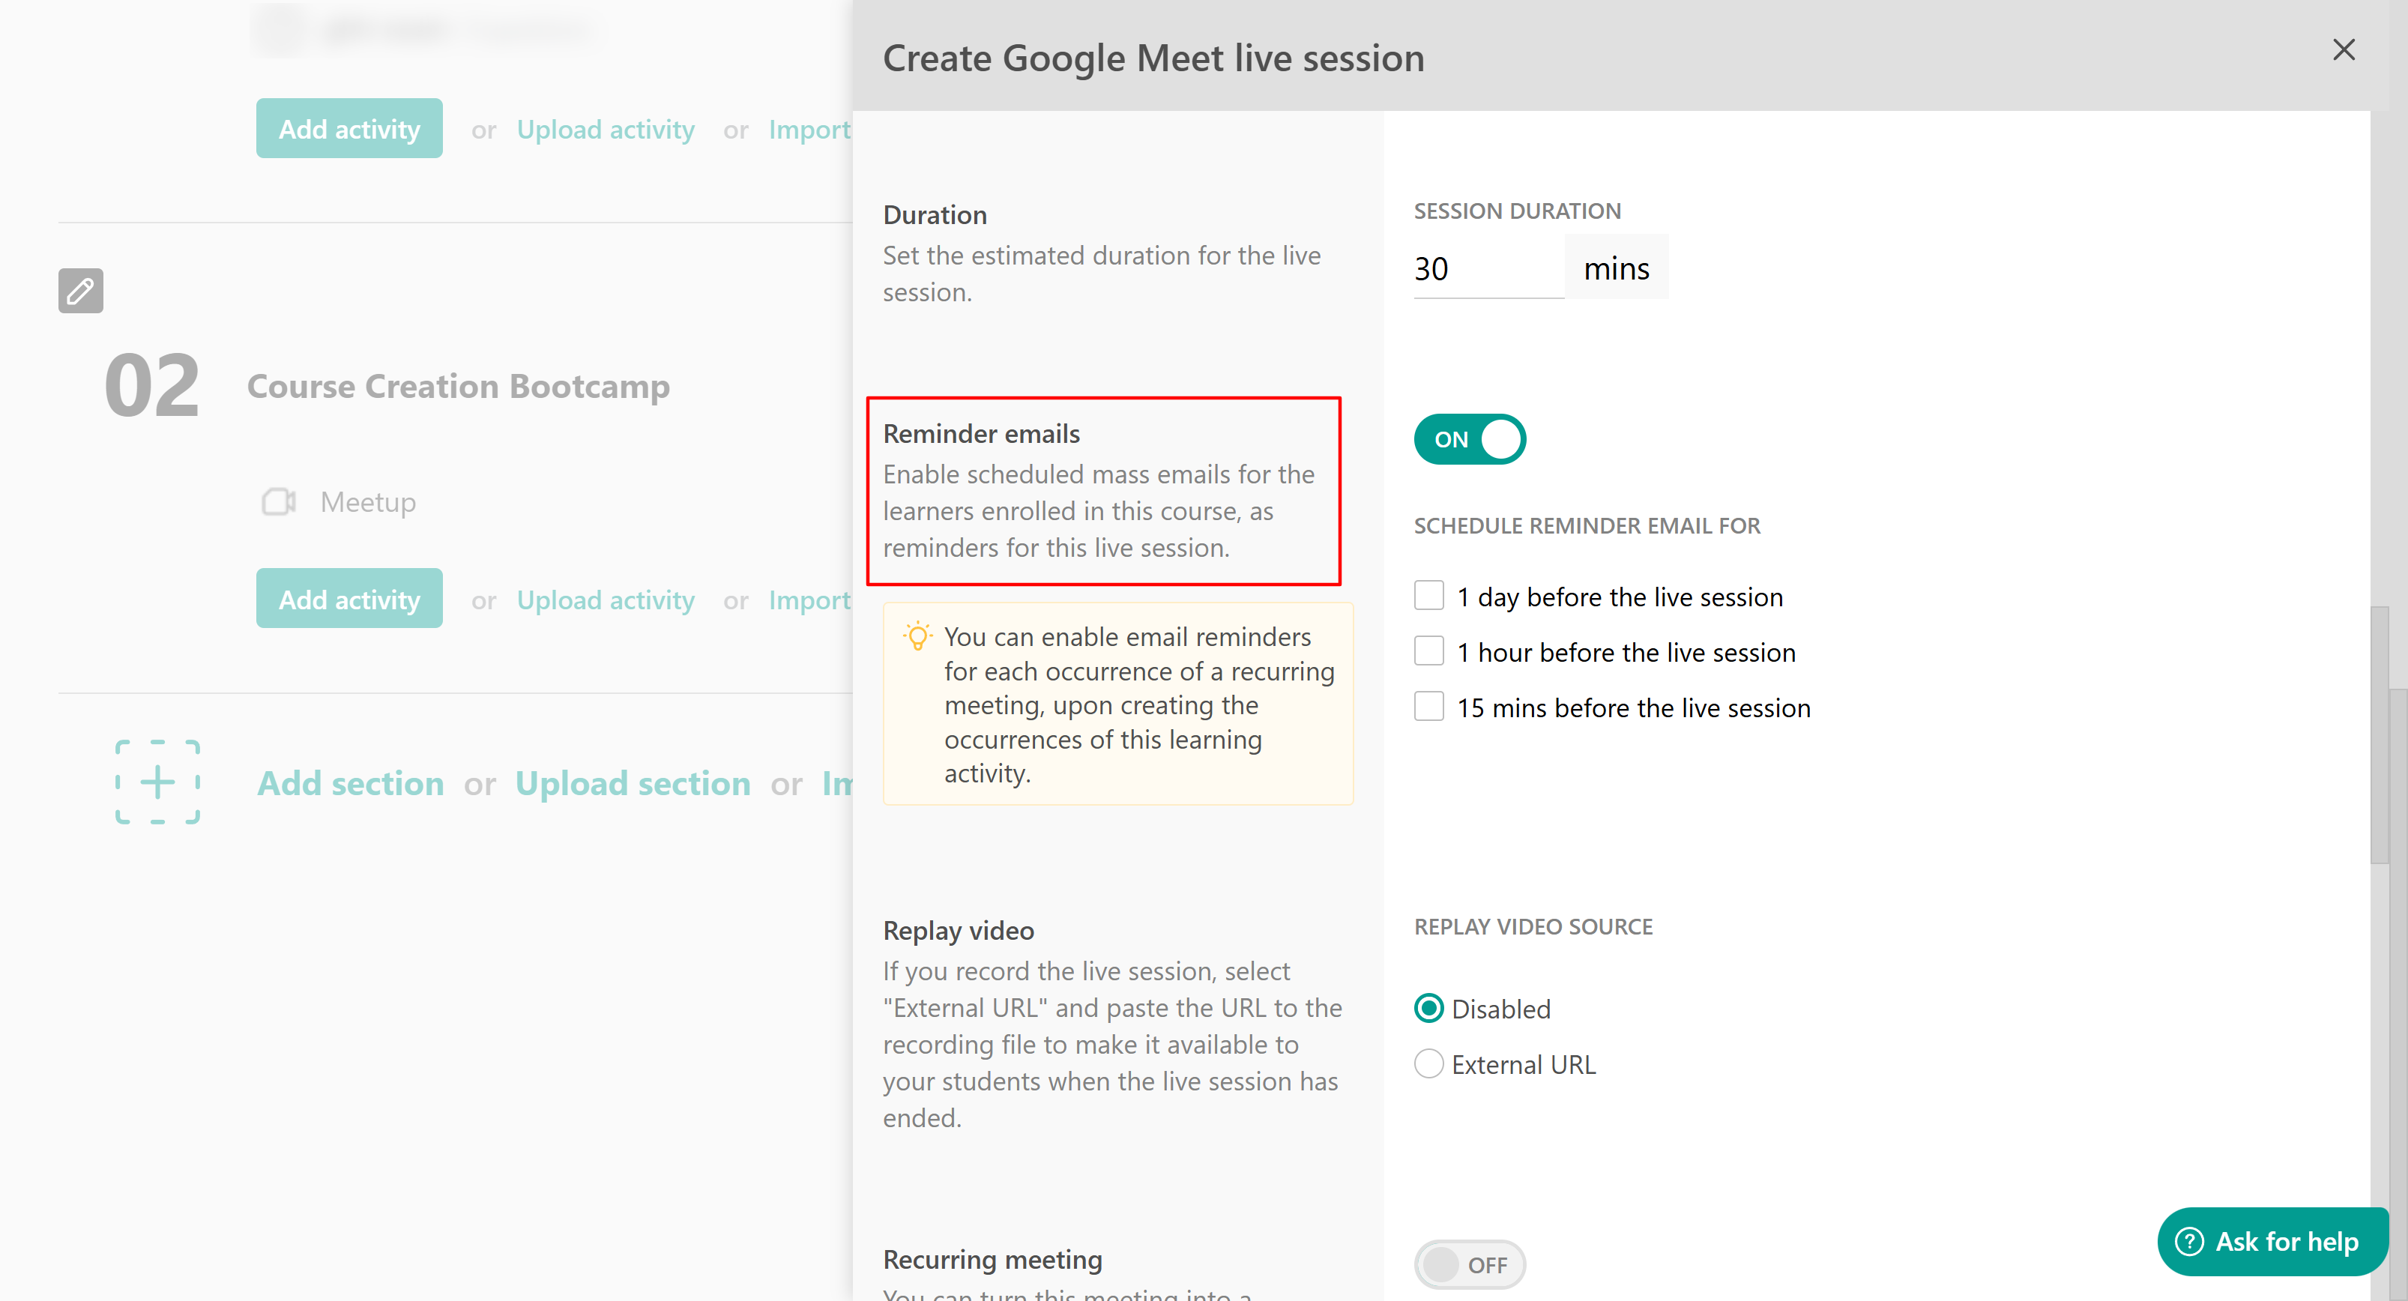This screenshot has width=2408, height=1301.
Task: Select the Disabled replay video source
Action: point(1428,1009)
